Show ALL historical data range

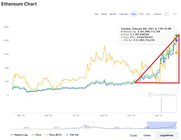(x=148, y=14)
